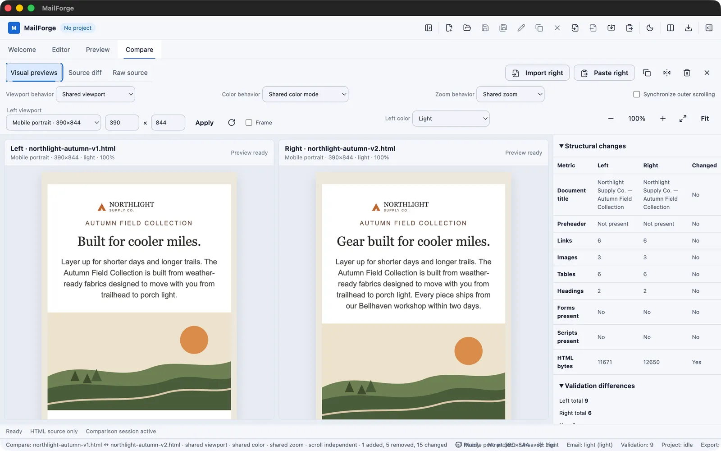This screenshot has height=451, width=721.
Task: Open the Viewport behavior dropdown
Action: 96,94
